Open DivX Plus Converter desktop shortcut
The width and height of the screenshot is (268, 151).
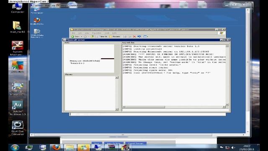coord(18,128)
